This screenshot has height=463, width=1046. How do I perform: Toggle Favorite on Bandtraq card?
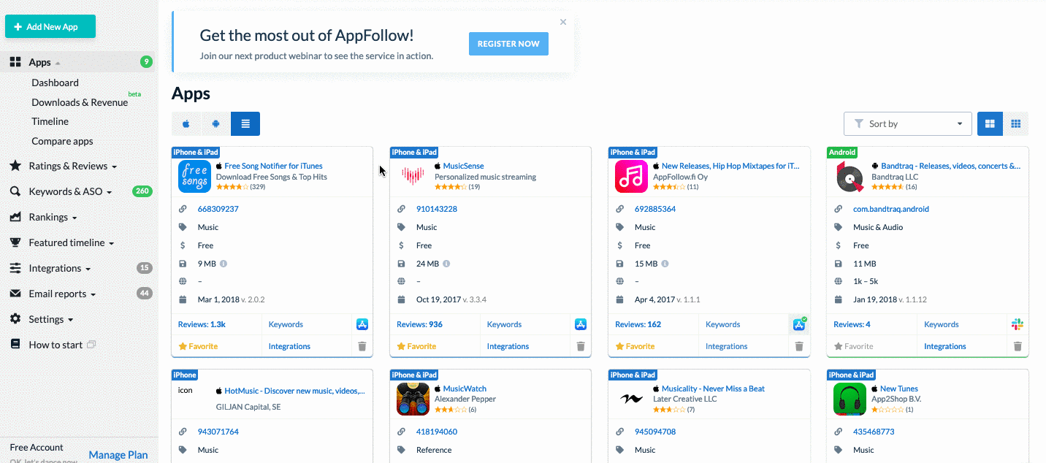pos(853,346)
